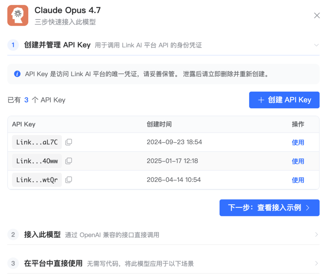Click the plus icon in 创建 API Key
328x280 pixels.
click(x=261, y=100)
